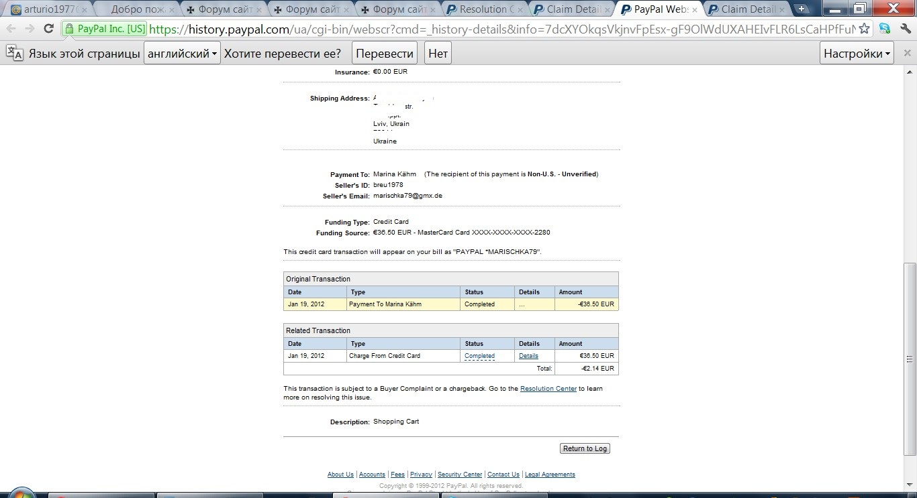
Task: Open the Legal Agreements footer link
Action: click(550, 475)
